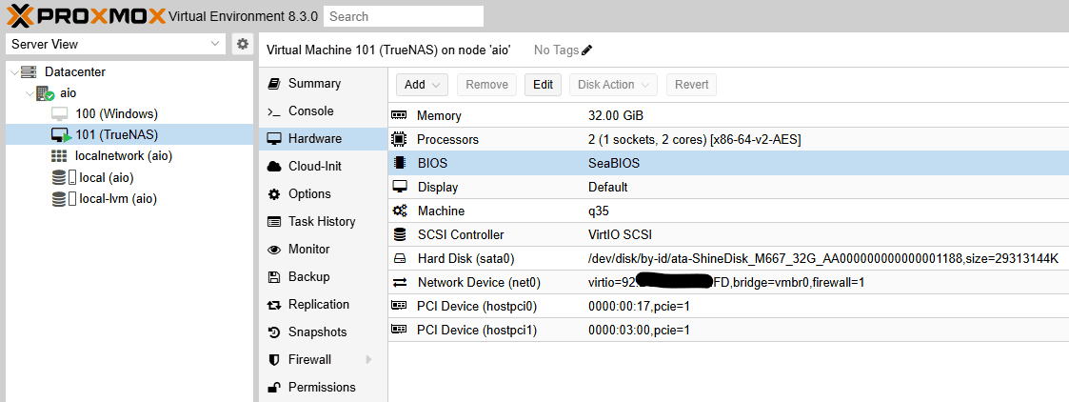Go to the Options tab
The width and height of the screenshot is (1069, 402).
coord(323,193)
